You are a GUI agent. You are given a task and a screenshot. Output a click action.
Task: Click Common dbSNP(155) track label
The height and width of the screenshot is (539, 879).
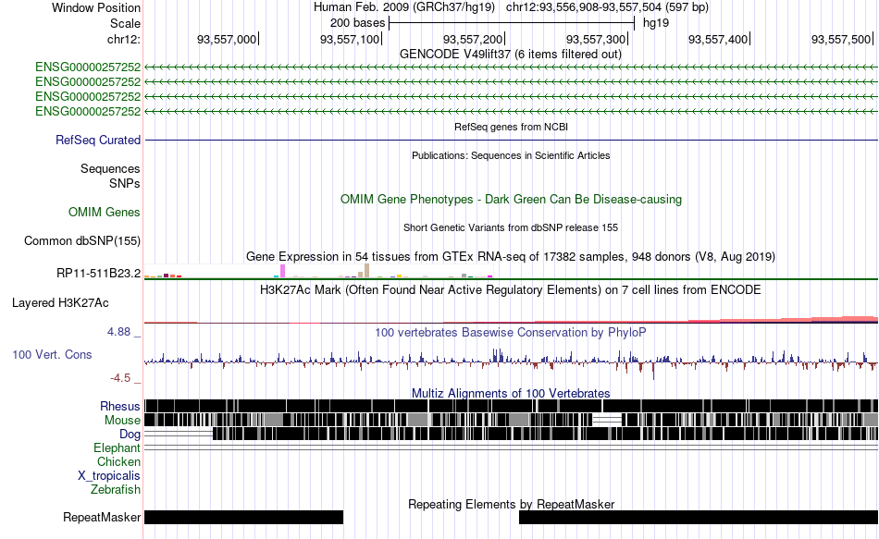[81, 241]
